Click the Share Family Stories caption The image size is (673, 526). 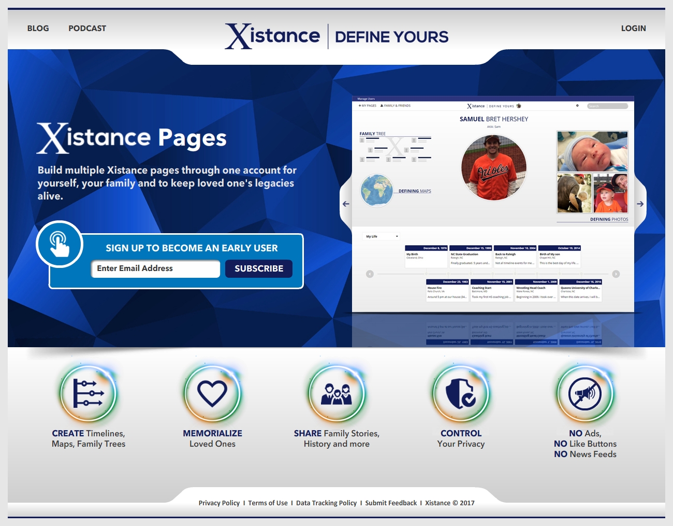(336, 439)
